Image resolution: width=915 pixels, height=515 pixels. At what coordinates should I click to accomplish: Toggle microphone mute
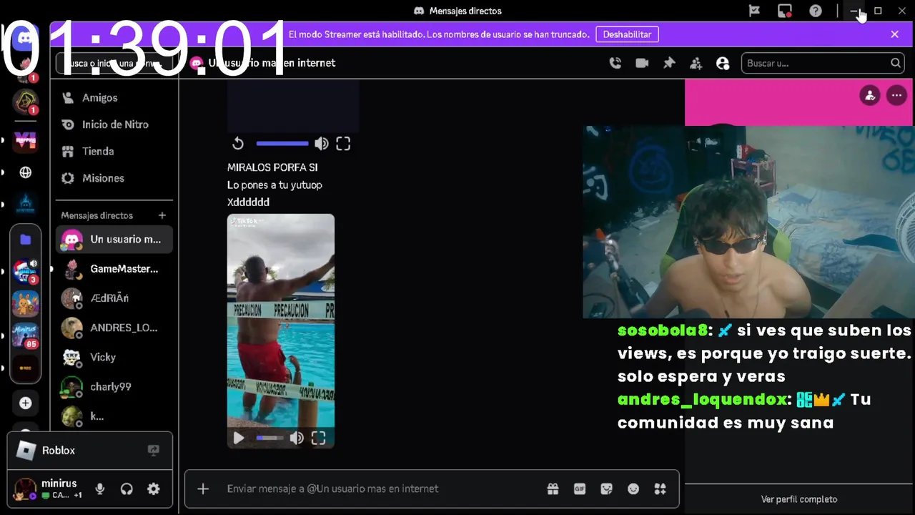pos(100,489)
